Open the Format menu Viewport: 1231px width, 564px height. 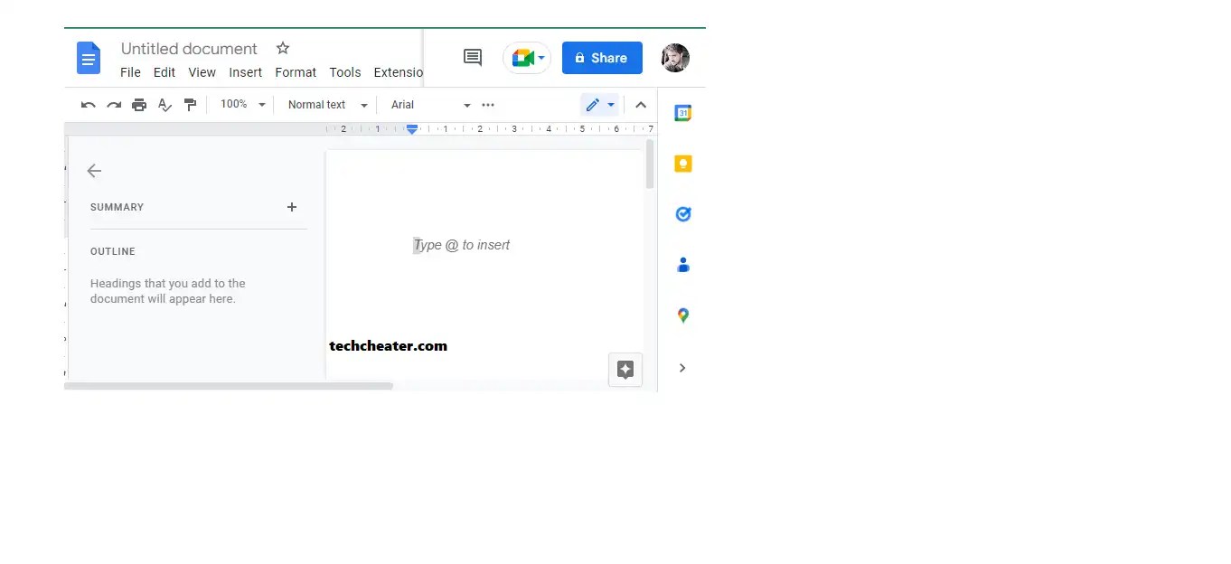pyautogui.click(x=296, y=72)
